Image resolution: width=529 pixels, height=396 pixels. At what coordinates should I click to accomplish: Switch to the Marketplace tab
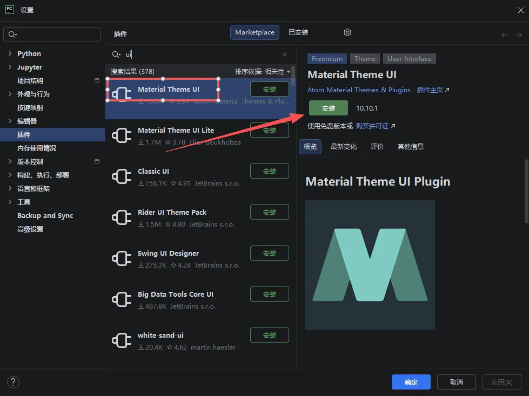click(255, 32)
